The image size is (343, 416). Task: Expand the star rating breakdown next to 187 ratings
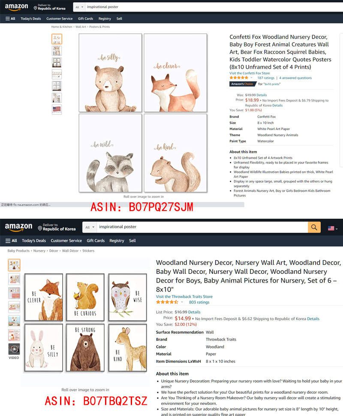tap(251, 78)
